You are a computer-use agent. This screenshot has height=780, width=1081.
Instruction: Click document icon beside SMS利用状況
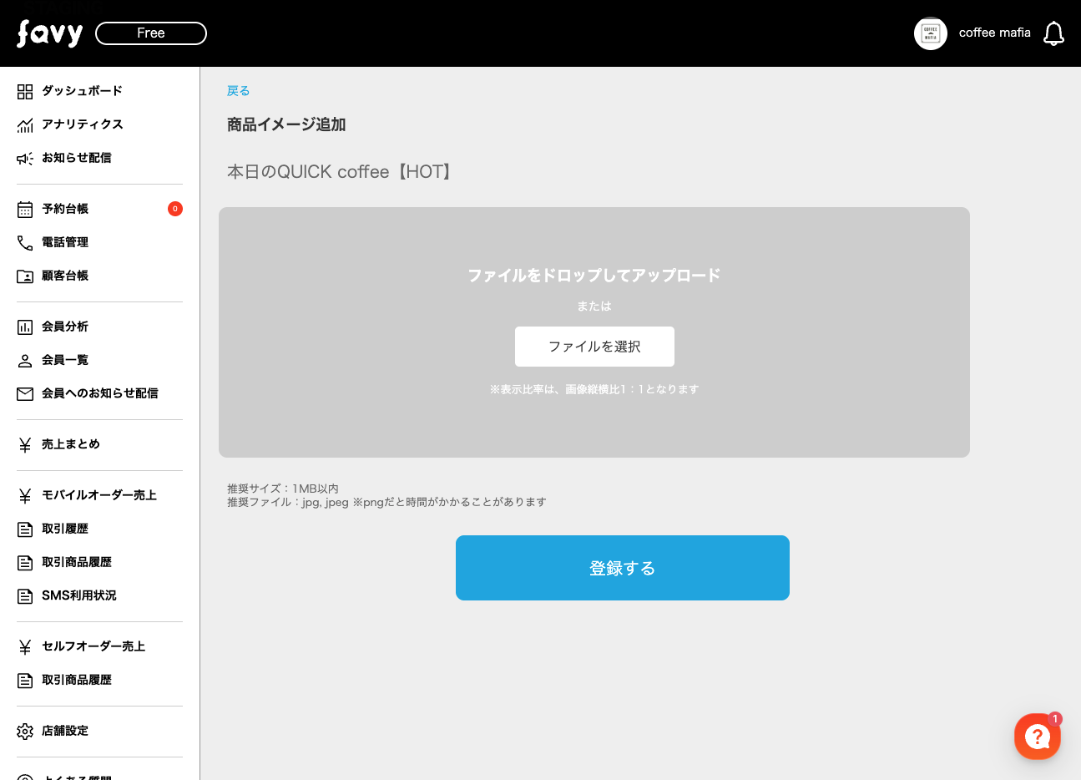[x=25, y=595]
